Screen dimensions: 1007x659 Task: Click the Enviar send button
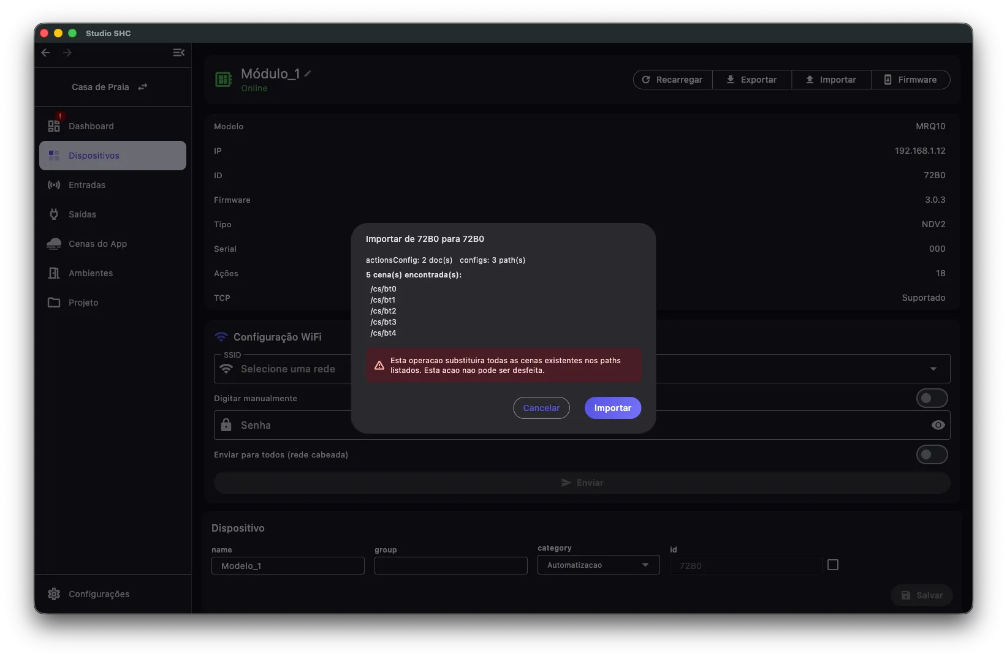click(582, 483)
